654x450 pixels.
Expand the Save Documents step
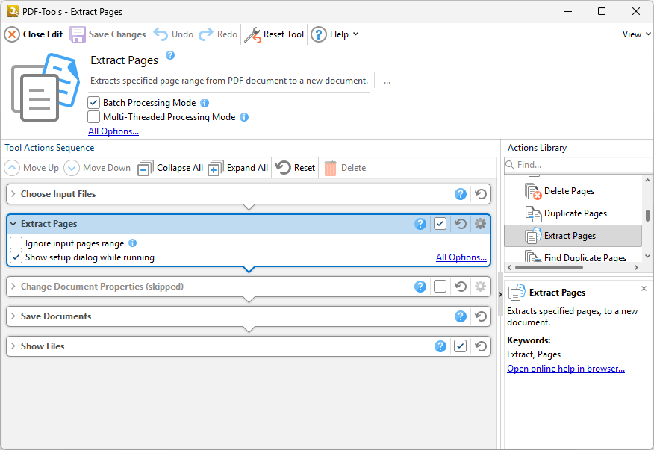[13, 316]
